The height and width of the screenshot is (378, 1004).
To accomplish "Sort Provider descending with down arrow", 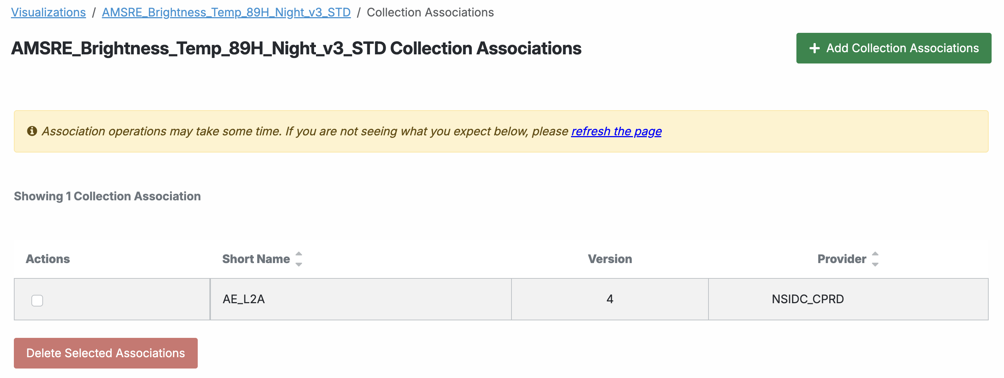I will point(875,265).
